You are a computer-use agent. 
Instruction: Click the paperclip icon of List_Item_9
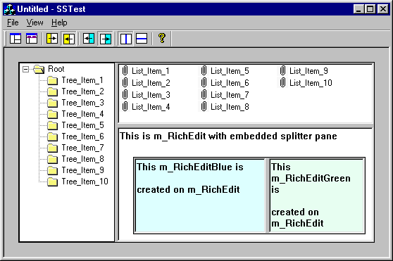tap(282, 71)
